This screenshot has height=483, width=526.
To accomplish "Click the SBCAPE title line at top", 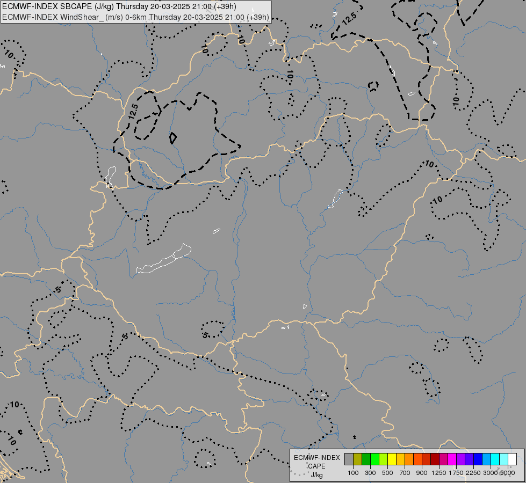I will 119,6.
